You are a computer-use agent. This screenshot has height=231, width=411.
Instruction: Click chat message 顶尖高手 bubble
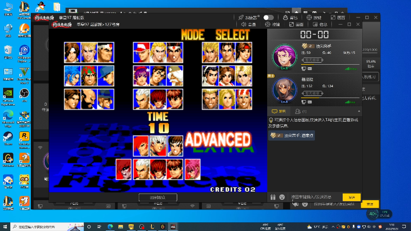[x=291, y=136]
